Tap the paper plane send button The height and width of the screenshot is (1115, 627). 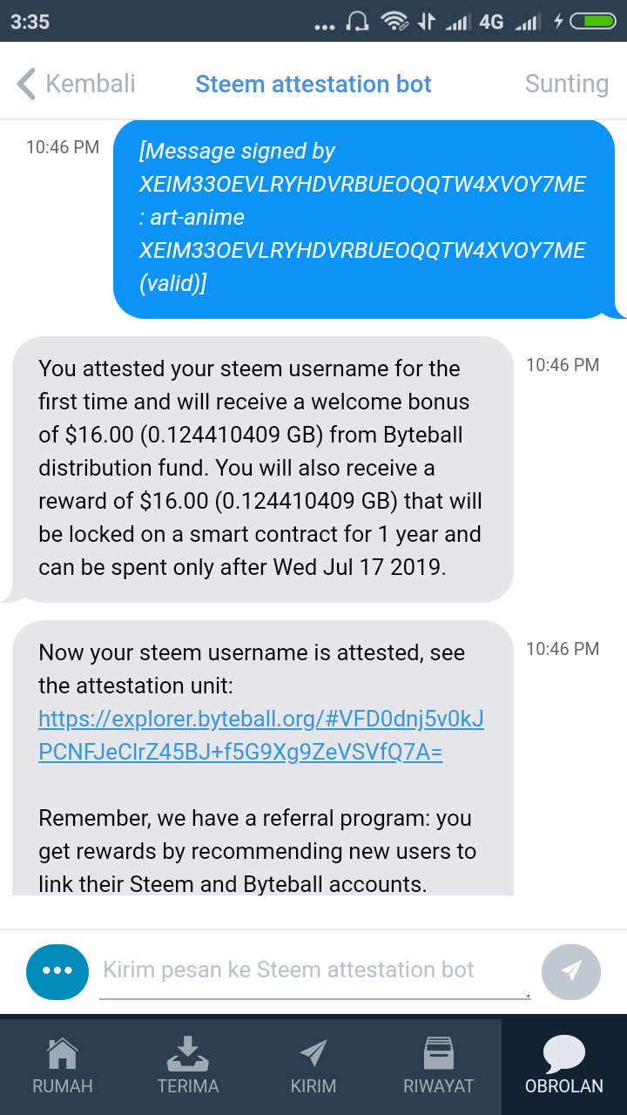[x=571, y=970]
